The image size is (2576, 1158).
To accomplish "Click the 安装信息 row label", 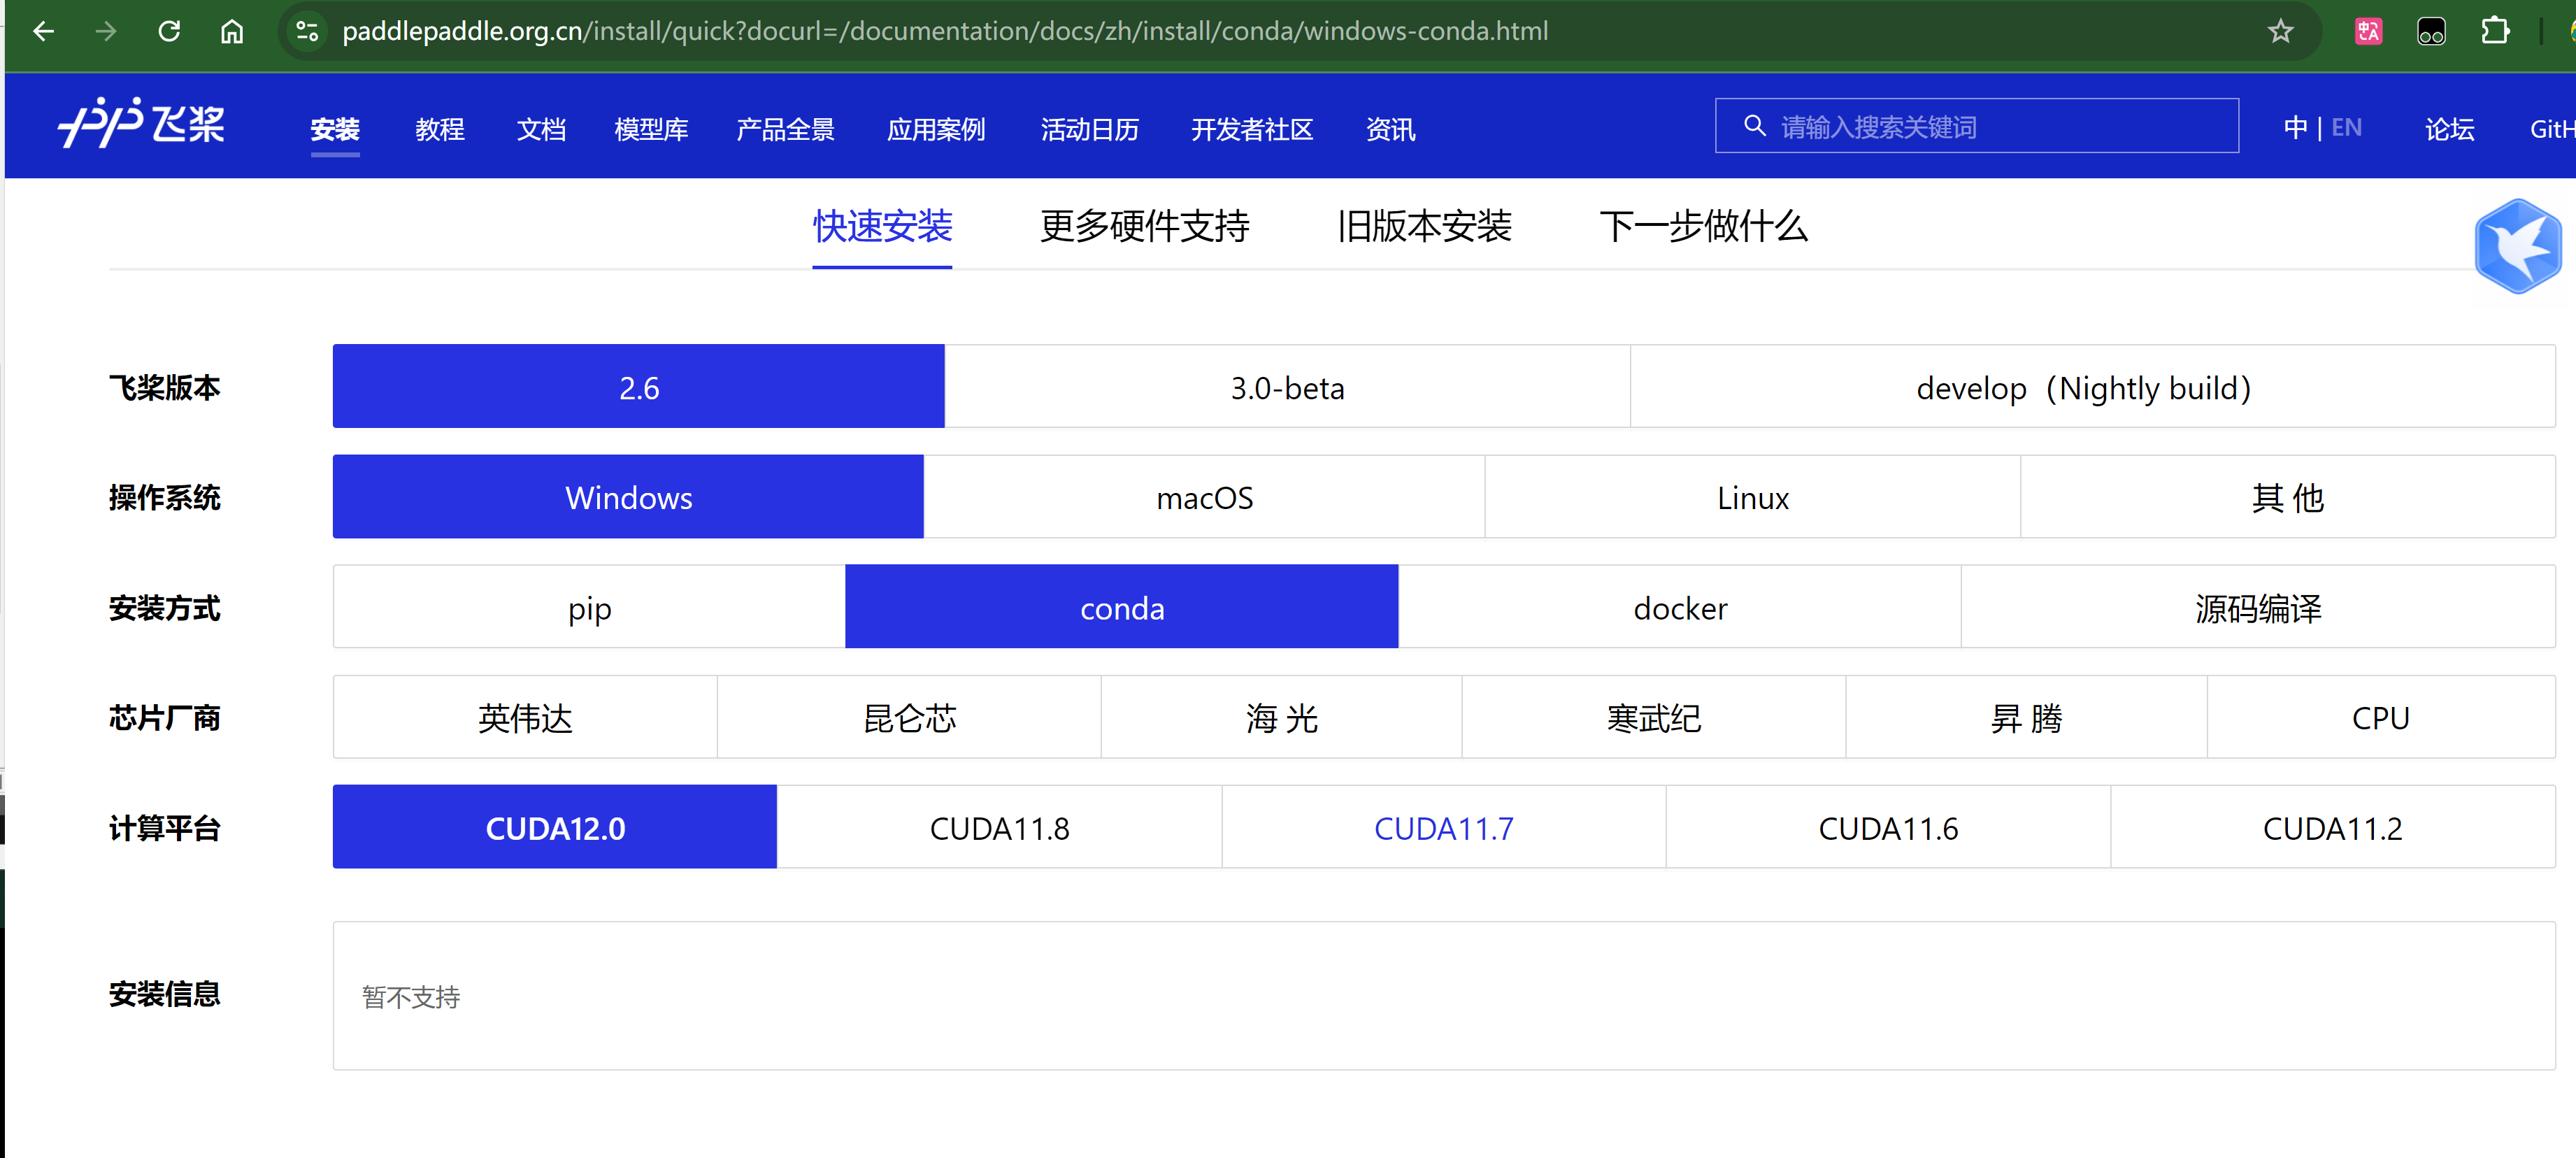I will (x=165, y=993).
